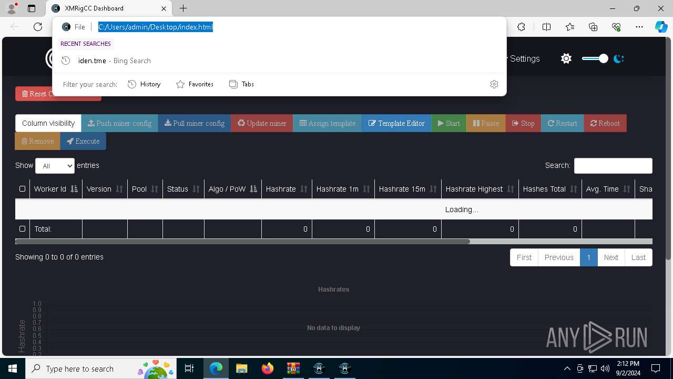The height and width of the screenshot is (379, 673).
Task: Open the browser extensions puzzle icon
Action: (x=521, y=27)
